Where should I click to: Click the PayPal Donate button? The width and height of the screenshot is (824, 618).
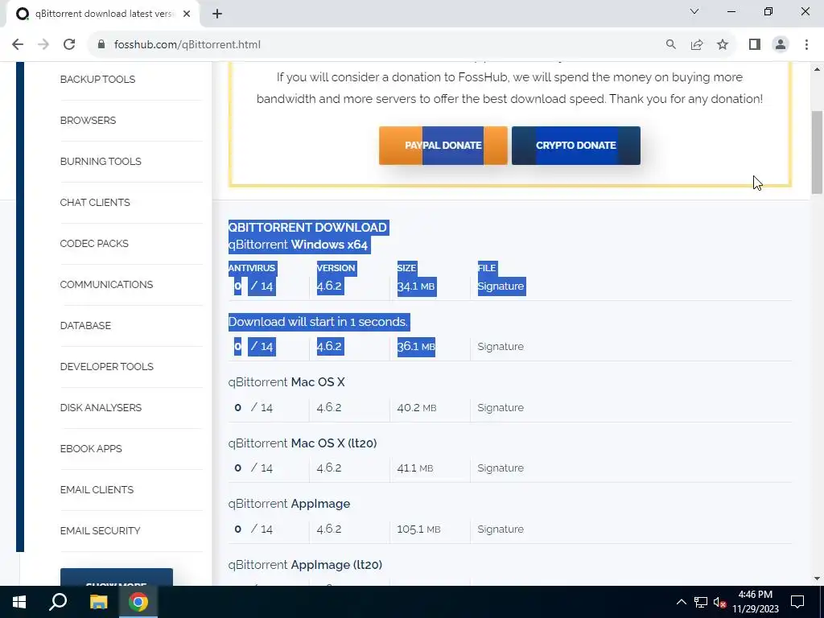tap(443, 146)
